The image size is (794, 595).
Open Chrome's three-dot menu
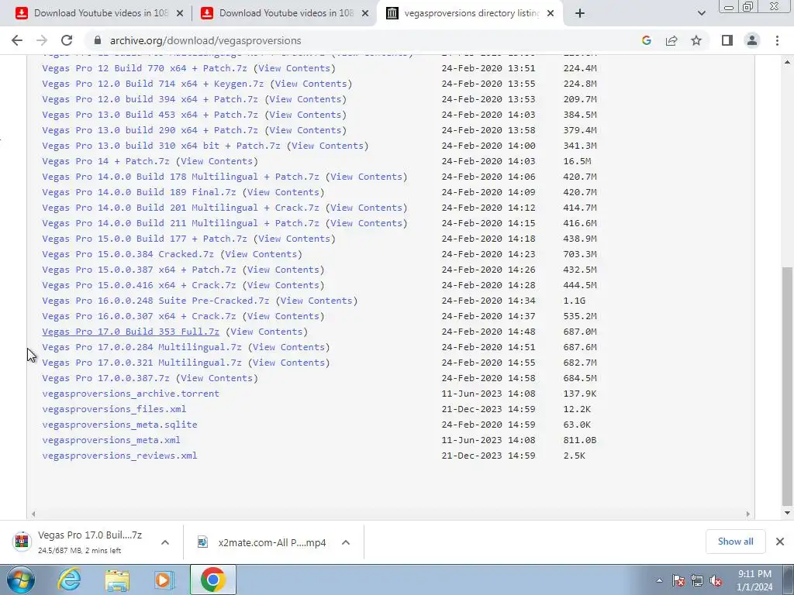777,40
